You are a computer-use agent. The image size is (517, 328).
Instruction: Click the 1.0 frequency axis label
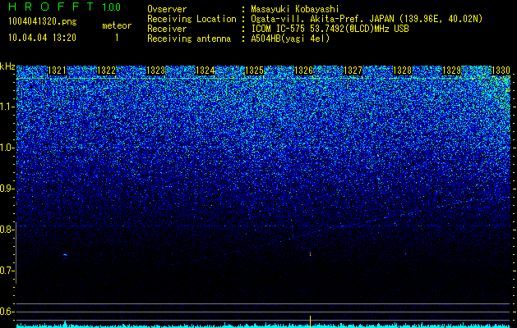pos(6,148)
